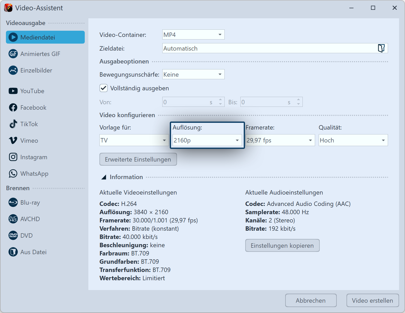405x313 pixels.
Task: Open the Vimeo output option icon
Action: [x=13, y=141]
